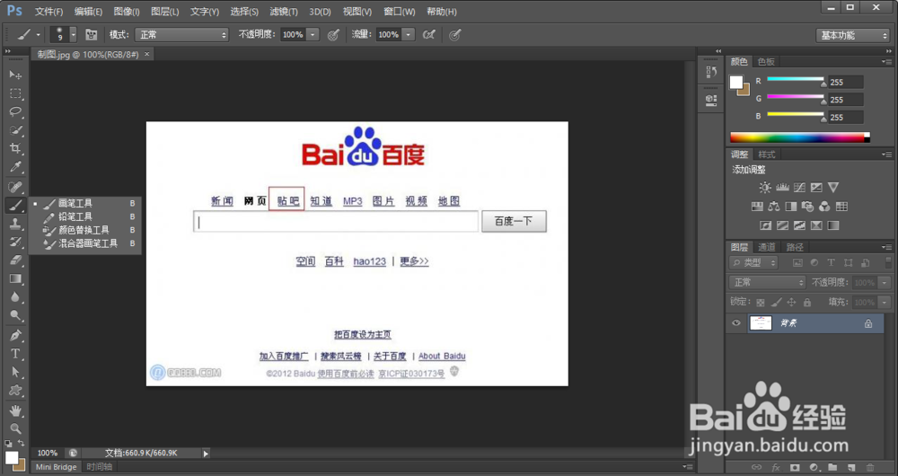Image resolution: width=898 pixels, height=476 pixels.
Task: Select the Zoom tool
Action: (15, 428)
